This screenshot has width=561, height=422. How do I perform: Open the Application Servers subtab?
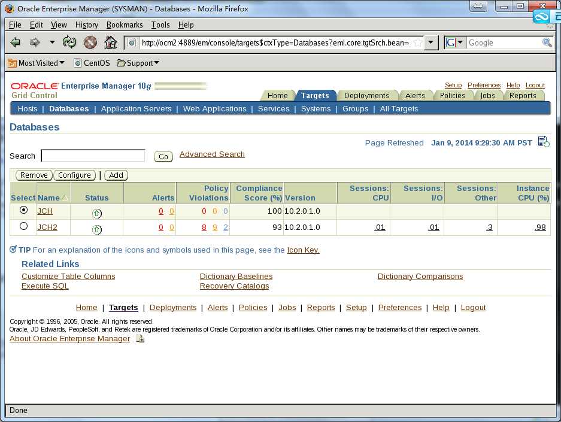tap(136, 109)
